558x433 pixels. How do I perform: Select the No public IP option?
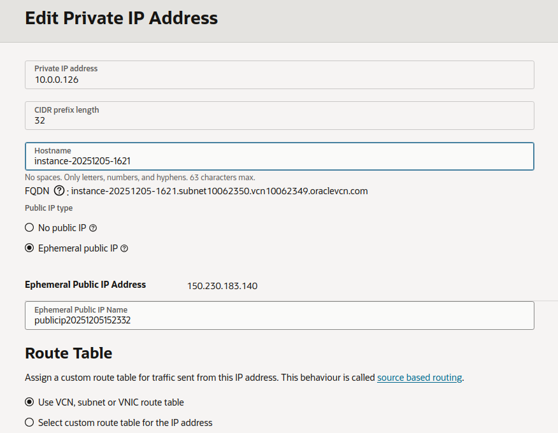(29, 227)
